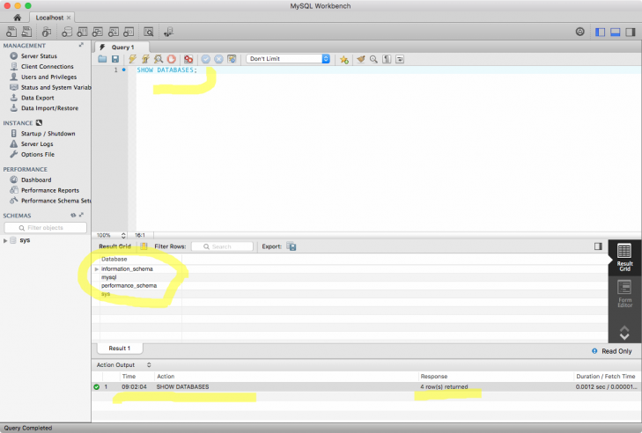This screenshot has width=642, height=433.
Task: Create a new schema toolbar icon
Action: [67, 32]
